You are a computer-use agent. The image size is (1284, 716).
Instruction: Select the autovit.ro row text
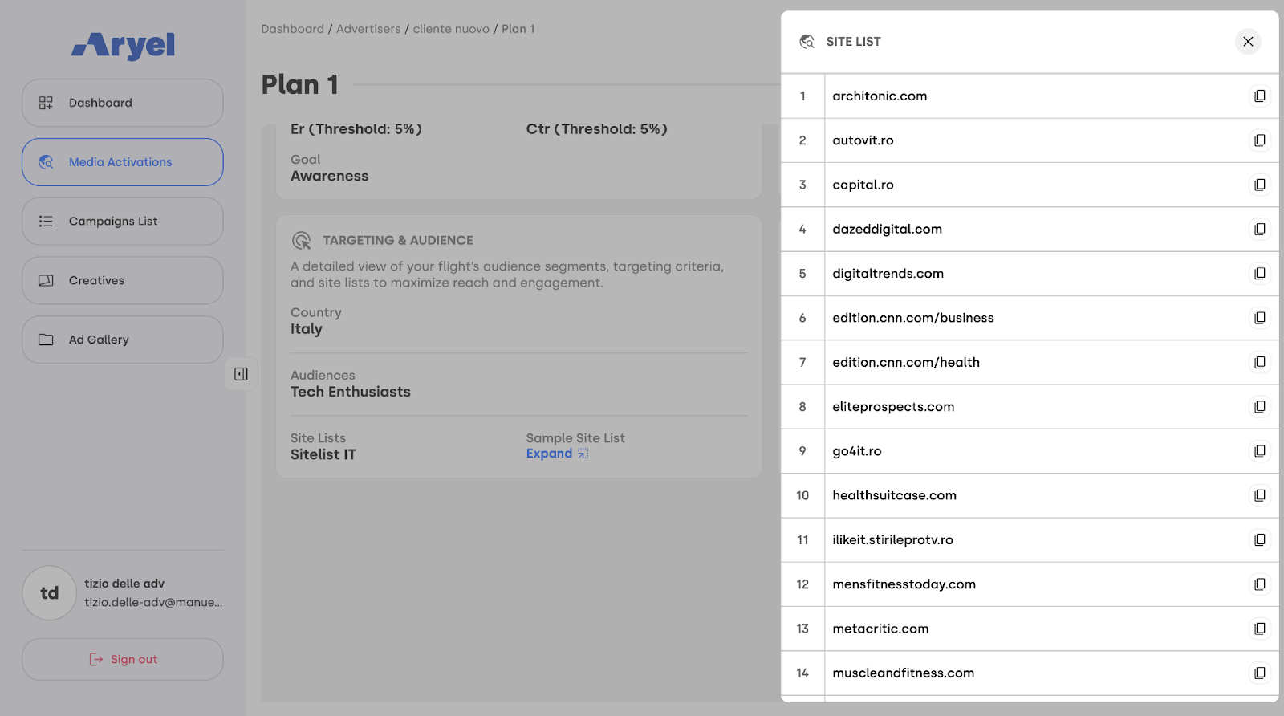[863, 140]
